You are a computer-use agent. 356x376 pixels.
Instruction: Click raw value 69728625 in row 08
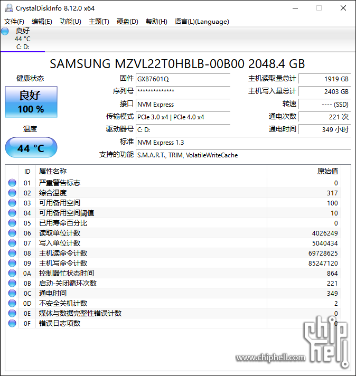click(323, 253)
